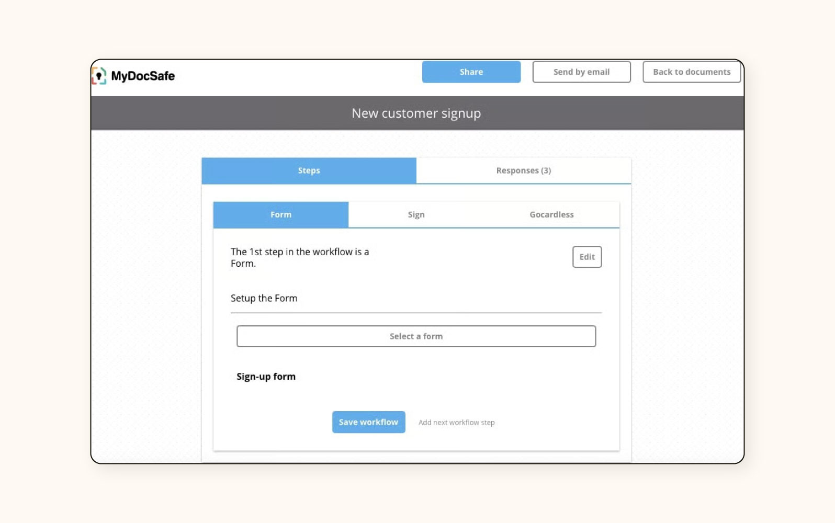Click the Save workflow button
835x523 pixels.
pos(369,422)
